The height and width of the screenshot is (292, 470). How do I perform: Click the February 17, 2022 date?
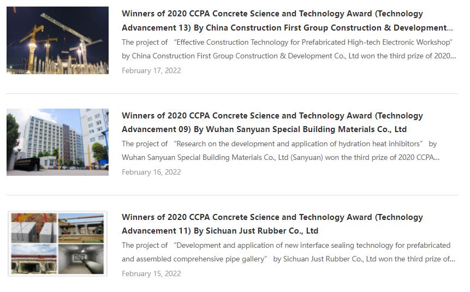click(151, 70)
